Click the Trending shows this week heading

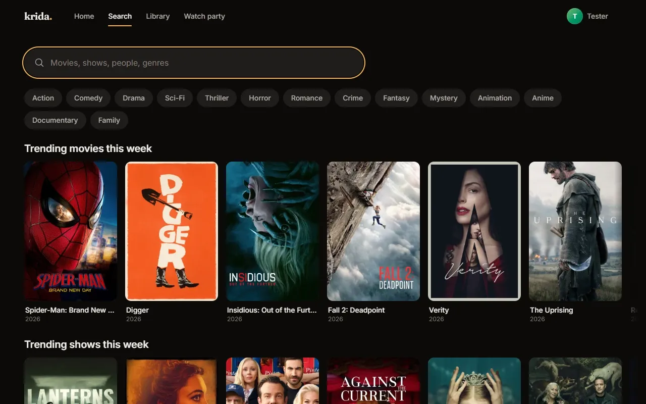tap(86, 344)
